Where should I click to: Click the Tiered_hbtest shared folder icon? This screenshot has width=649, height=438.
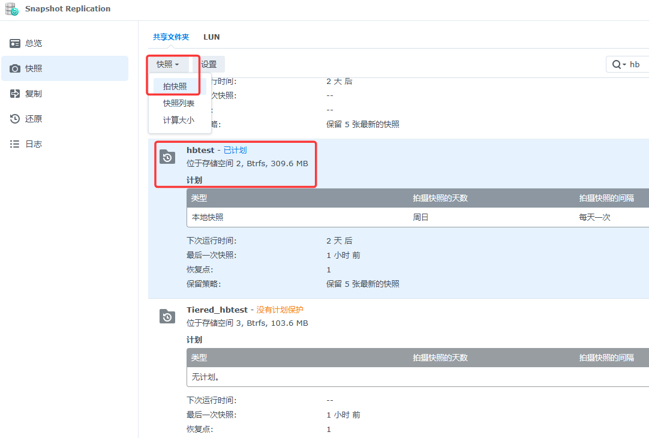tap(167, 317)
